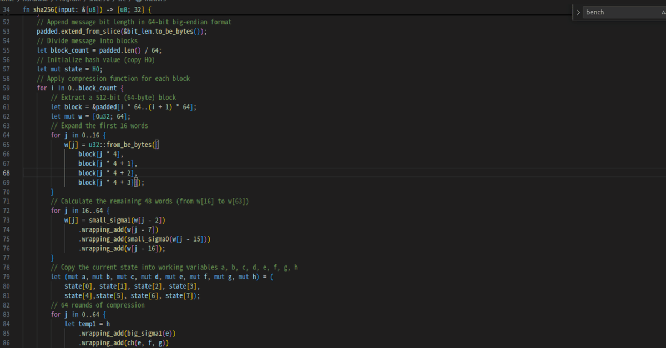Click the line "let temp1 = h"
666x348 pixels.
pyautogui.click(x=87, y=324)
